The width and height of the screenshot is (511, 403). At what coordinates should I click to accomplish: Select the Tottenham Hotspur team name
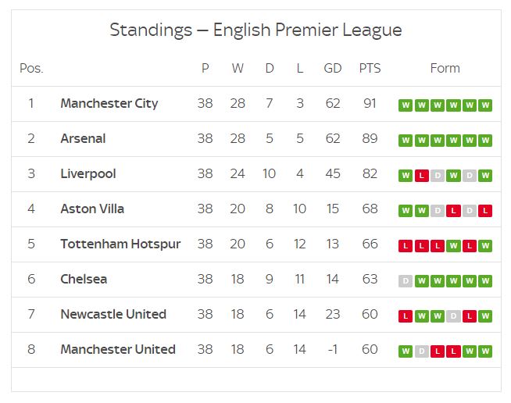click(x=120, y=244)
